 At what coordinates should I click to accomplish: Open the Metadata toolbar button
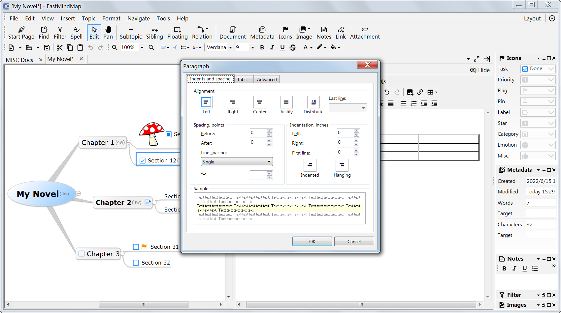pyautogui.click(x=262, y=33)
